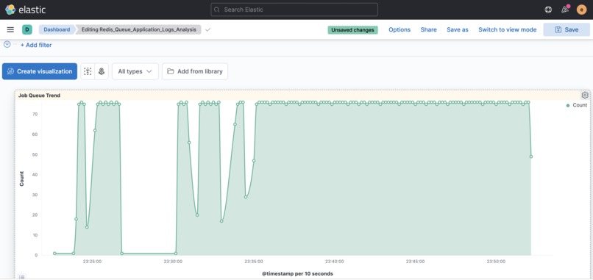
Task: Click the Job Queue Trend panel title
Action: (x=39, y=96)
